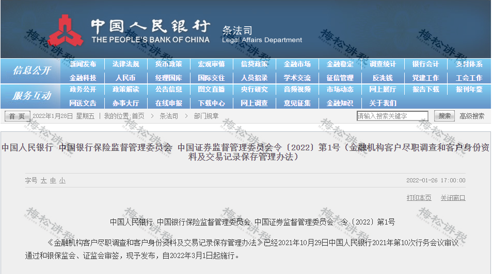
Task: Go to the 货币政策 section
Action: pos(168,64)
